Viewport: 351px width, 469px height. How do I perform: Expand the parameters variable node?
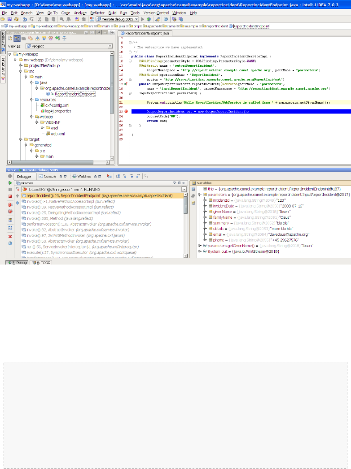click(199, 195)
